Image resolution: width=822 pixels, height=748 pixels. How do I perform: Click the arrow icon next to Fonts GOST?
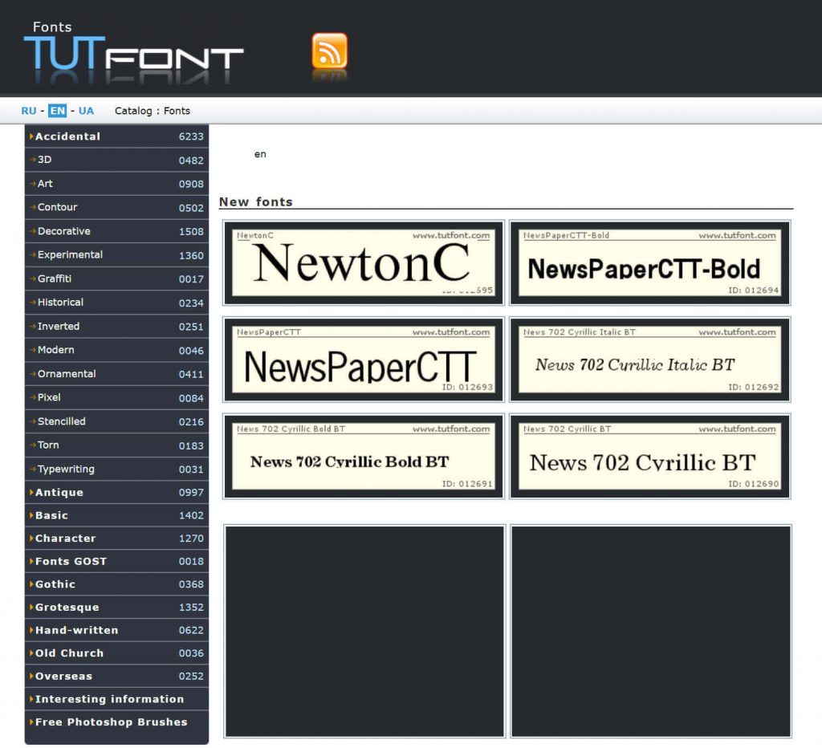click(x=32, y=561)
